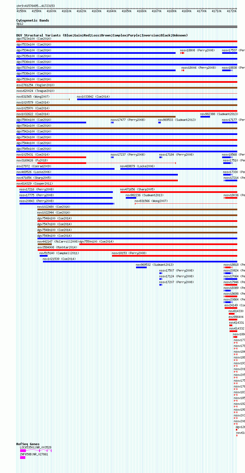Click the nsv469879 (Locke2006) label
Screen dimensions: 245x473
coord(138,166)
